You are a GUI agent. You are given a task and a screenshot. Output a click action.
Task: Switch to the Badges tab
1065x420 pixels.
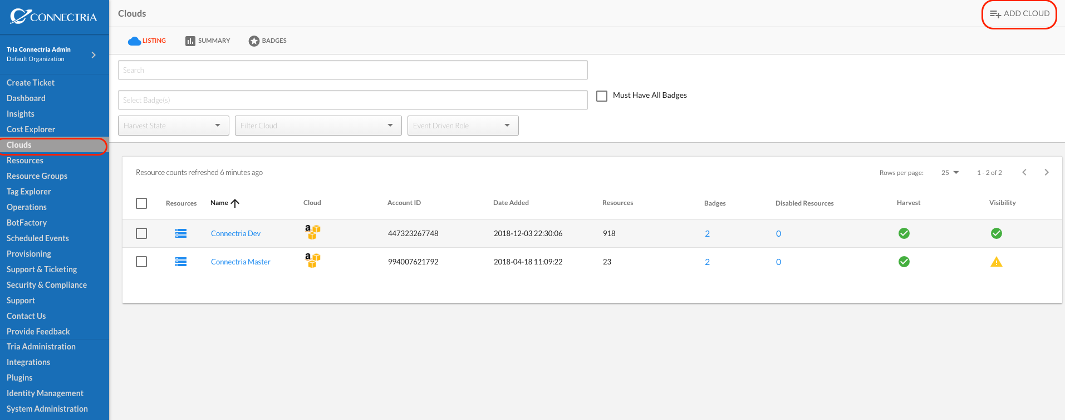coord(268,41)
